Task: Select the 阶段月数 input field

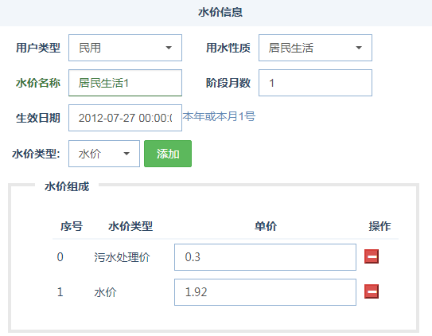Action: (x=315, y=83)
